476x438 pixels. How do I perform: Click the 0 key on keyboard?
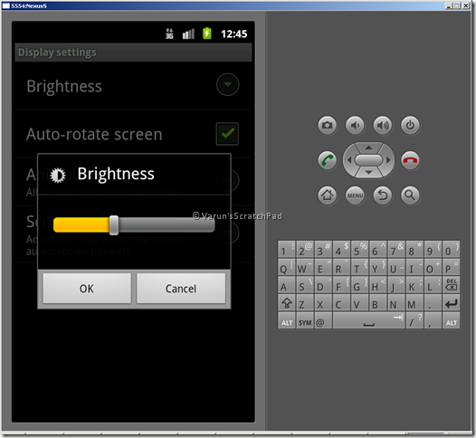451,249
